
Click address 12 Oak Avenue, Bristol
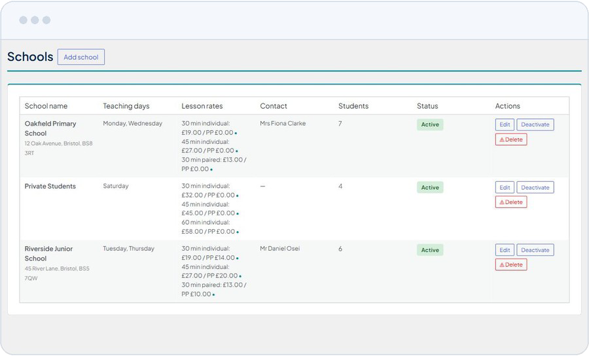point(59,149)
